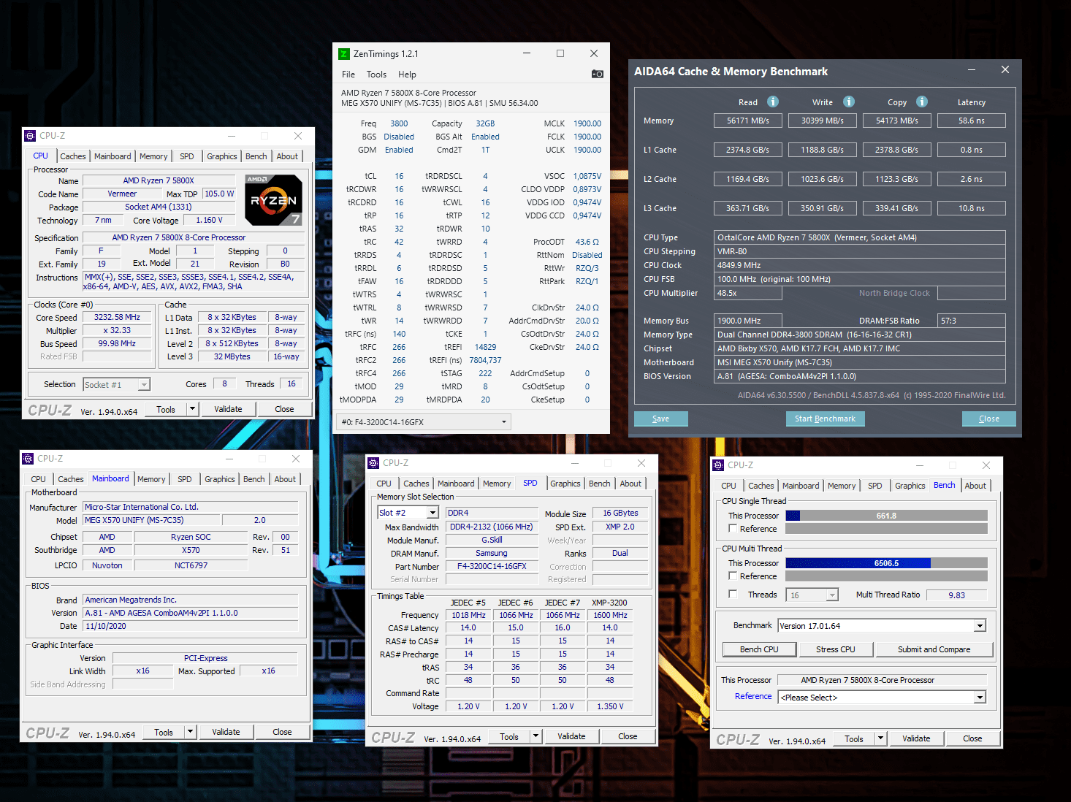Click the Reference link in Bench window

coord(753,696)
